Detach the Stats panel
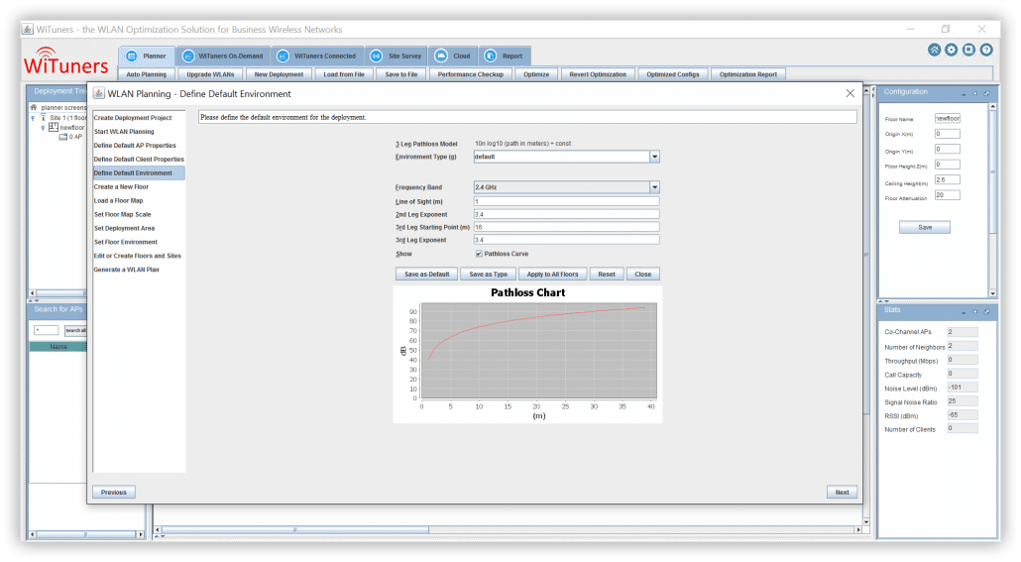The height and width of the screenshot is (562, 1021). pyautogui.click(x=986, y=312)
